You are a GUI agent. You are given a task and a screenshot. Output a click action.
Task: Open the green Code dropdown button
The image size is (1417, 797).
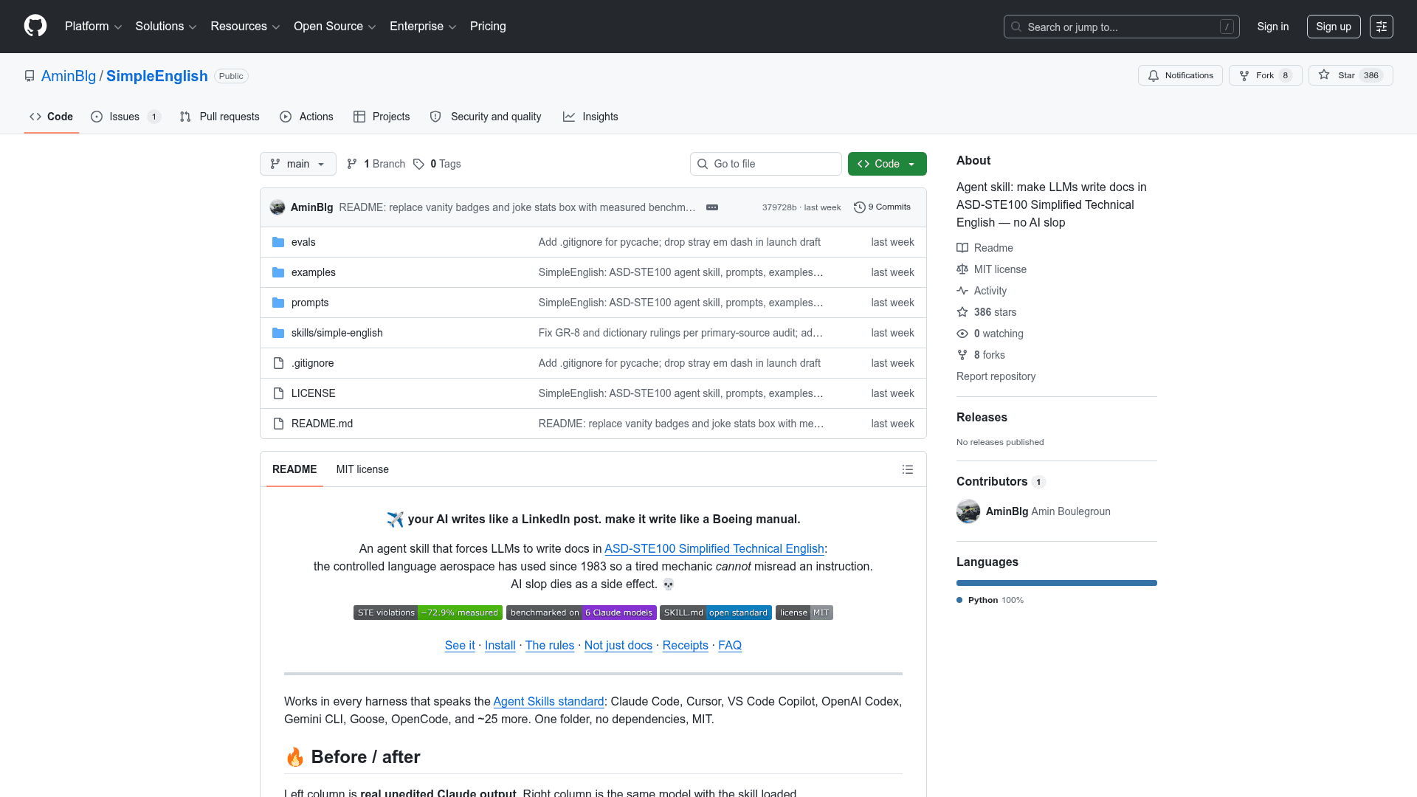pyautogui.click(x=887, y=164)
